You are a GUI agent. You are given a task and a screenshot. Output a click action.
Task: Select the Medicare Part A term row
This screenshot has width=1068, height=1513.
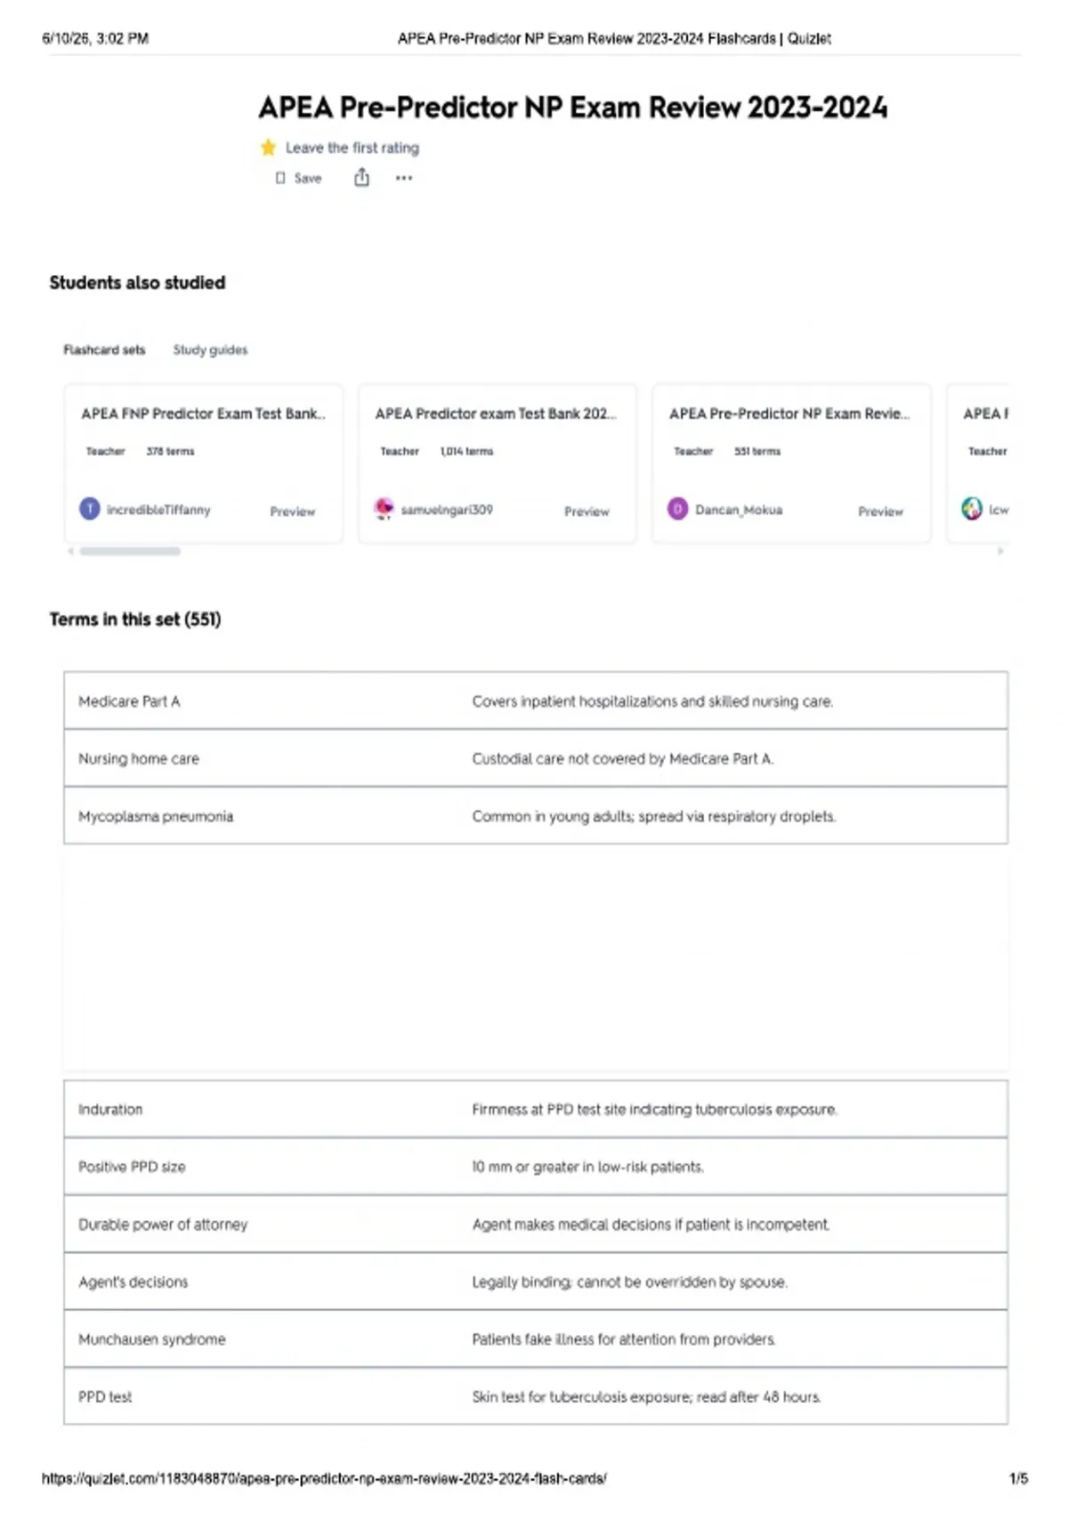coord(536,701)
